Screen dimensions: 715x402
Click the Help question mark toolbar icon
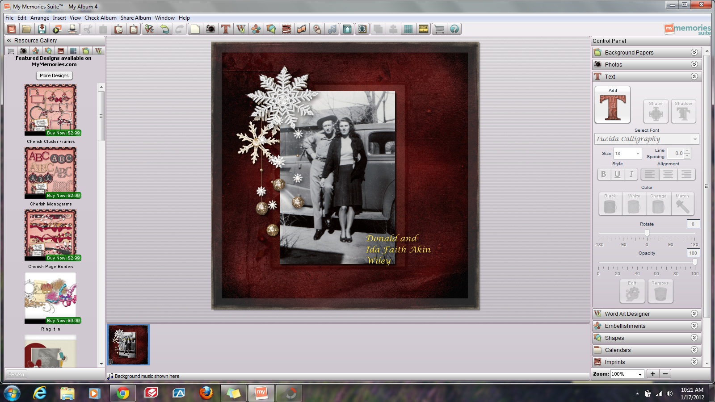[x=454, y=29]
